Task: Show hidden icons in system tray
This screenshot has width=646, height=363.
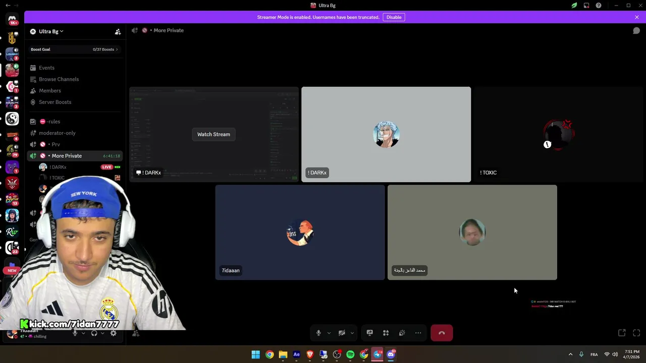Action: pyautogui.click(x=570, y=354)
